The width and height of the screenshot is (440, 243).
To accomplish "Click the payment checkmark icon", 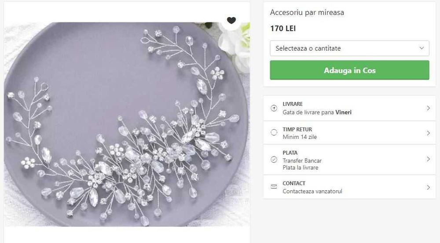I will (274, 160).
